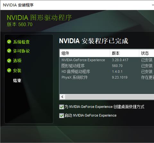Click the NVIDIA 图形驱动程序 title
Viewport: 154px width, 143px height.
(x=39, y=18)
